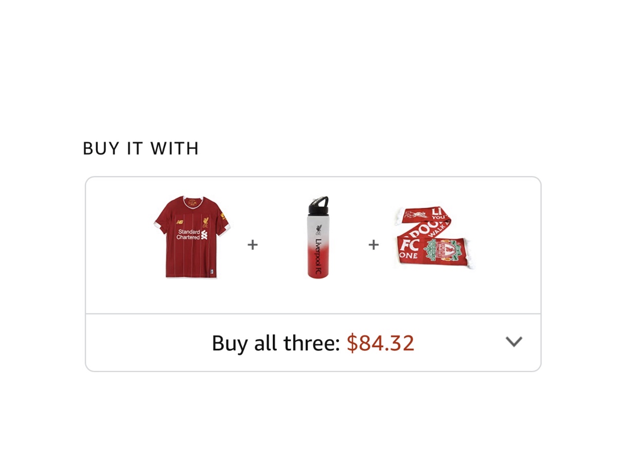Click the yellow badge on jersey sleeve
This screenshot has width=638, height=466.
click(223, 216)
